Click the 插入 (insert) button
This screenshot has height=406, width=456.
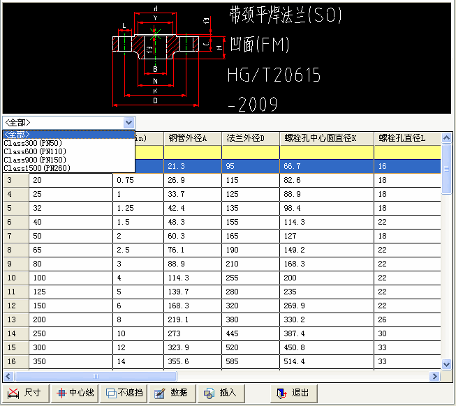[x=220, y=393]
